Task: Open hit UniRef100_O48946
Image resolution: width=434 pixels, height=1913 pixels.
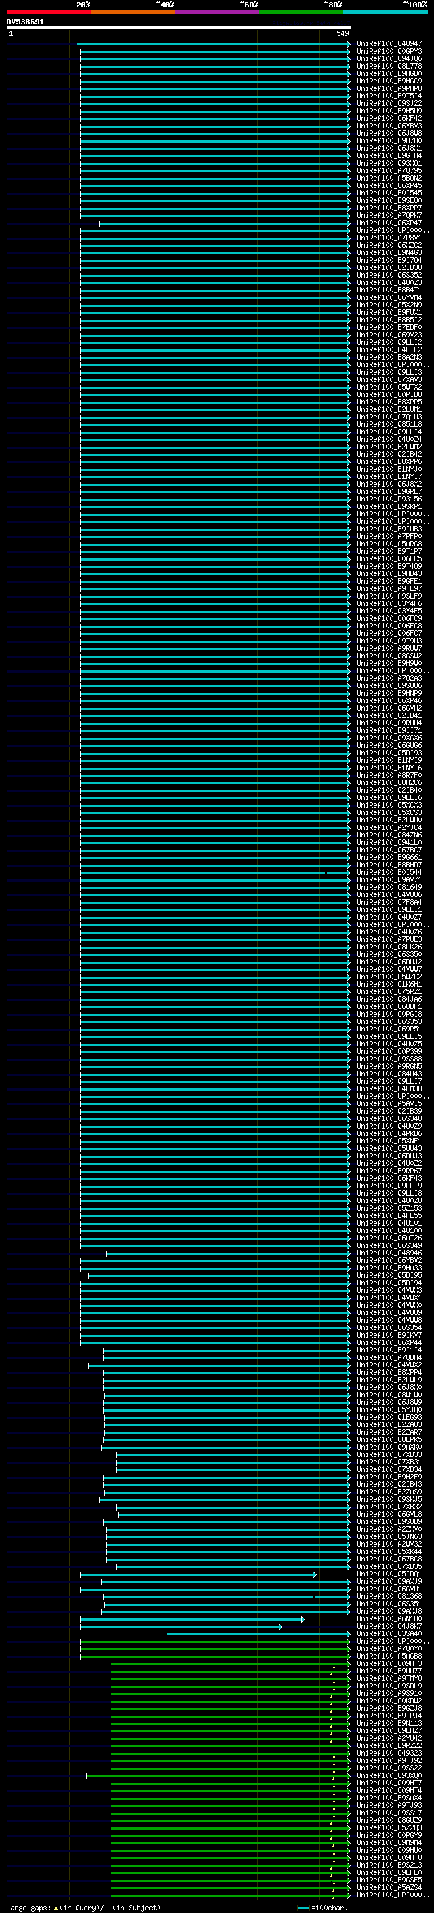Action: 389,1253
